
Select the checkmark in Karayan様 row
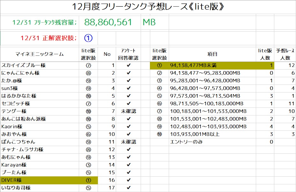pyautogui.click(x=129, y=165)
